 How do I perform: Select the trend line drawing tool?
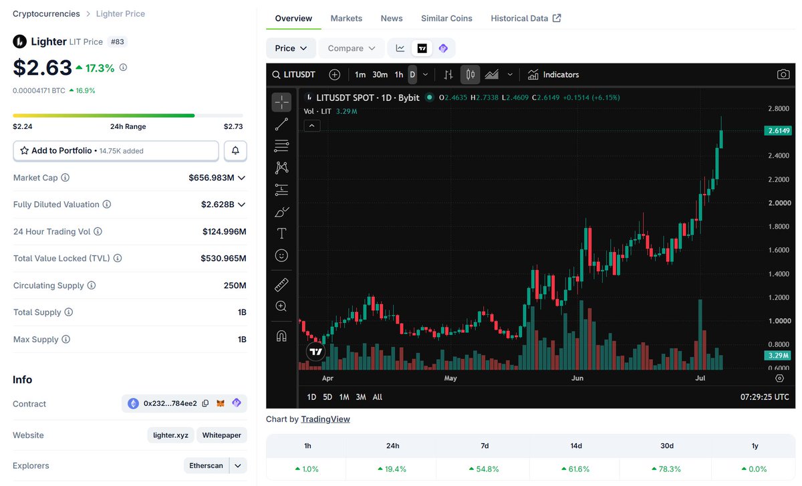281,124
